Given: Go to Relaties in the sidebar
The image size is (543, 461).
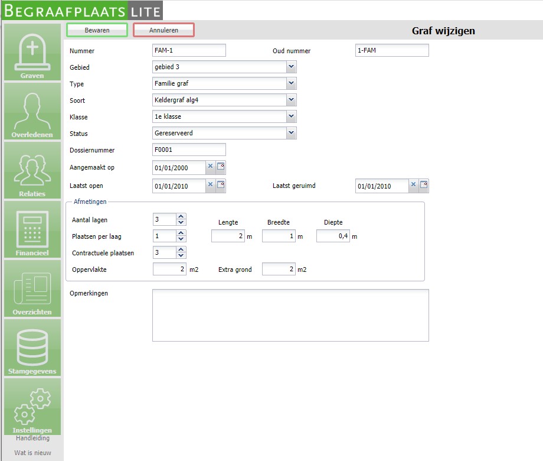Looking at the screenshot, I should pyautogui.click(x=32, y=170).
